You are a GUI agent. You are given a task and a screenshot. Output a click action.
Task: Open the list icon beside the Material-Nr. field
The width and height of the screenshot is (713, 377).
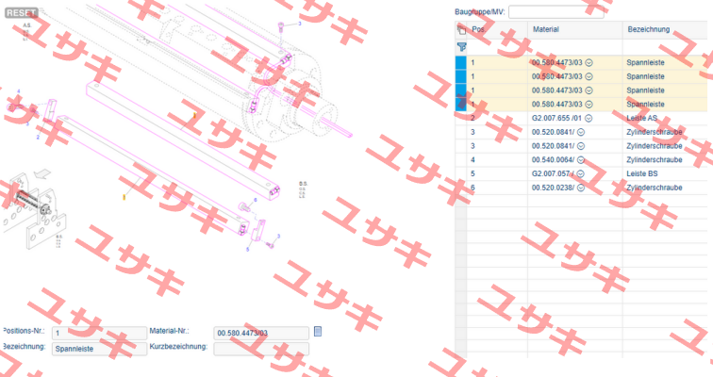click(318, 332)
